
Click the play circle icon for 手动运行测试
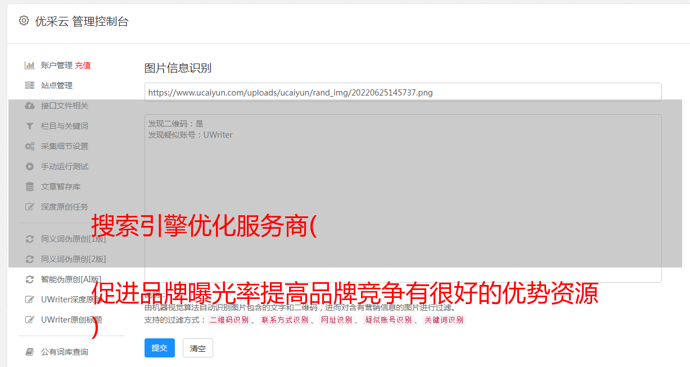(x=30, y=166)
